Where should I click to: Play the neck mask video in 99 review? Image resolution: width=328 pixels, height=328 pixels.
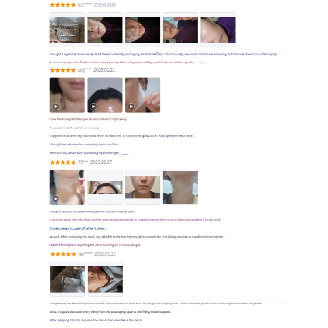[x=67, y=187]
